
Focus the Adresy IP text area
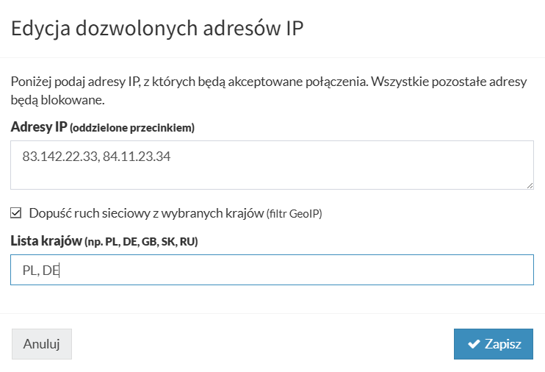pyautogui.click(x=272, y=174)
